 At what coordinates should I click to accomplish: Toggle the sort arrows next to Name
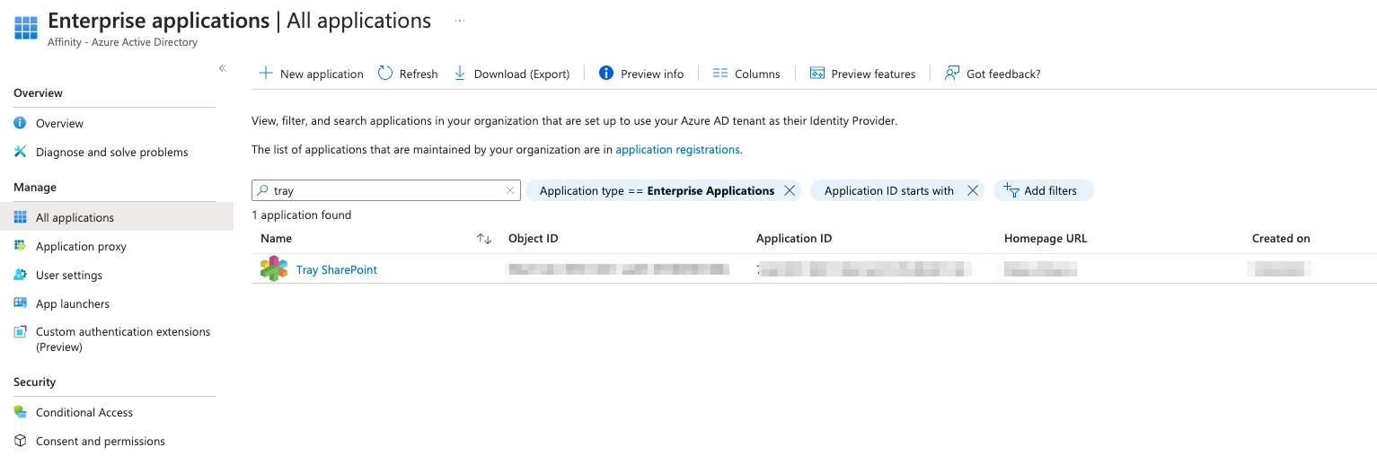point(484,239)
